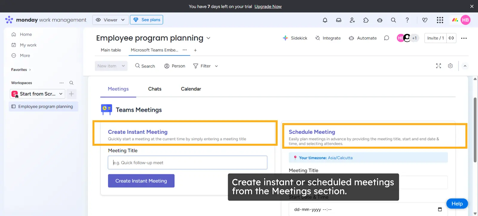478x216 pixels.
Task: Open the Calendar tab
Action: click(x=191, y=89)
